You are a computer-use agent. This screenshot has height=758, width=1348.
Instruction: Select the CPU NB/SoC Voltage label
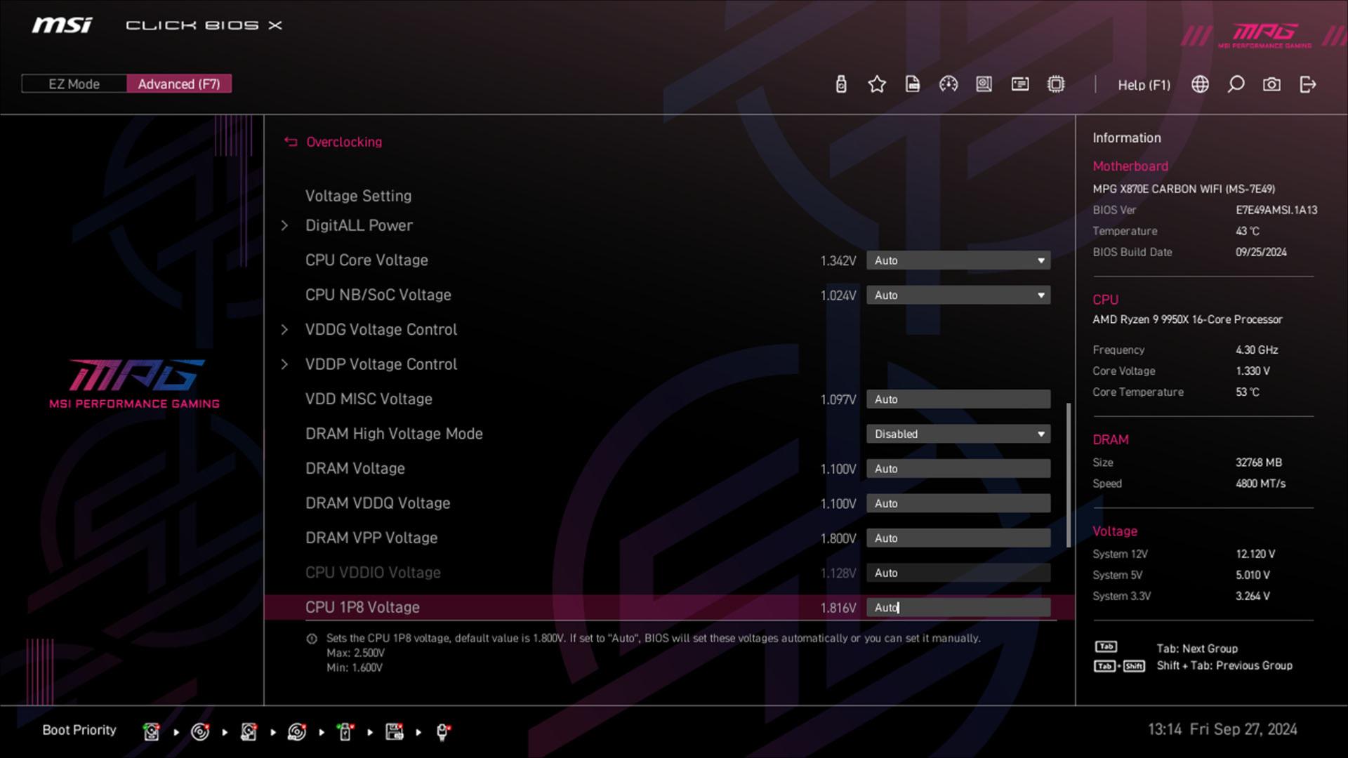[378, 295]
